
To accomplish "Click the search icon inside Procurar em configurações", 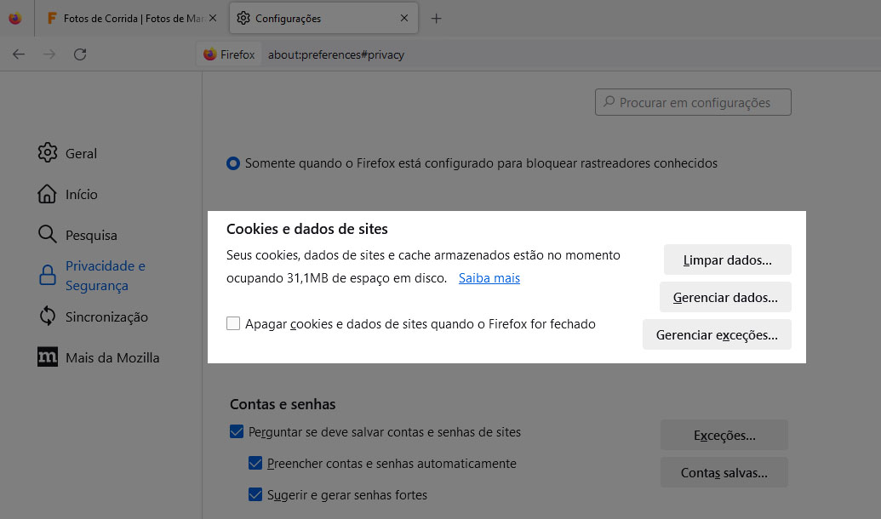I will [609, 102].
